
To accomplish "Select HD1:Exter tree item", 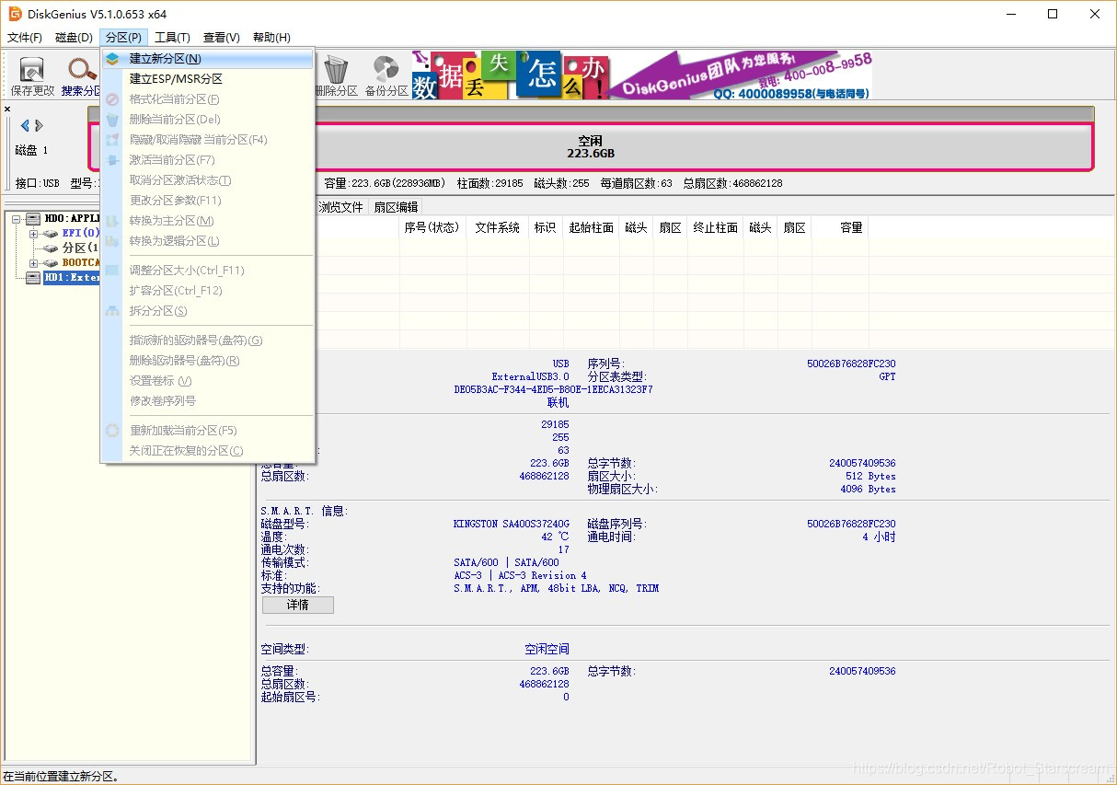I will tap(72, 278).
